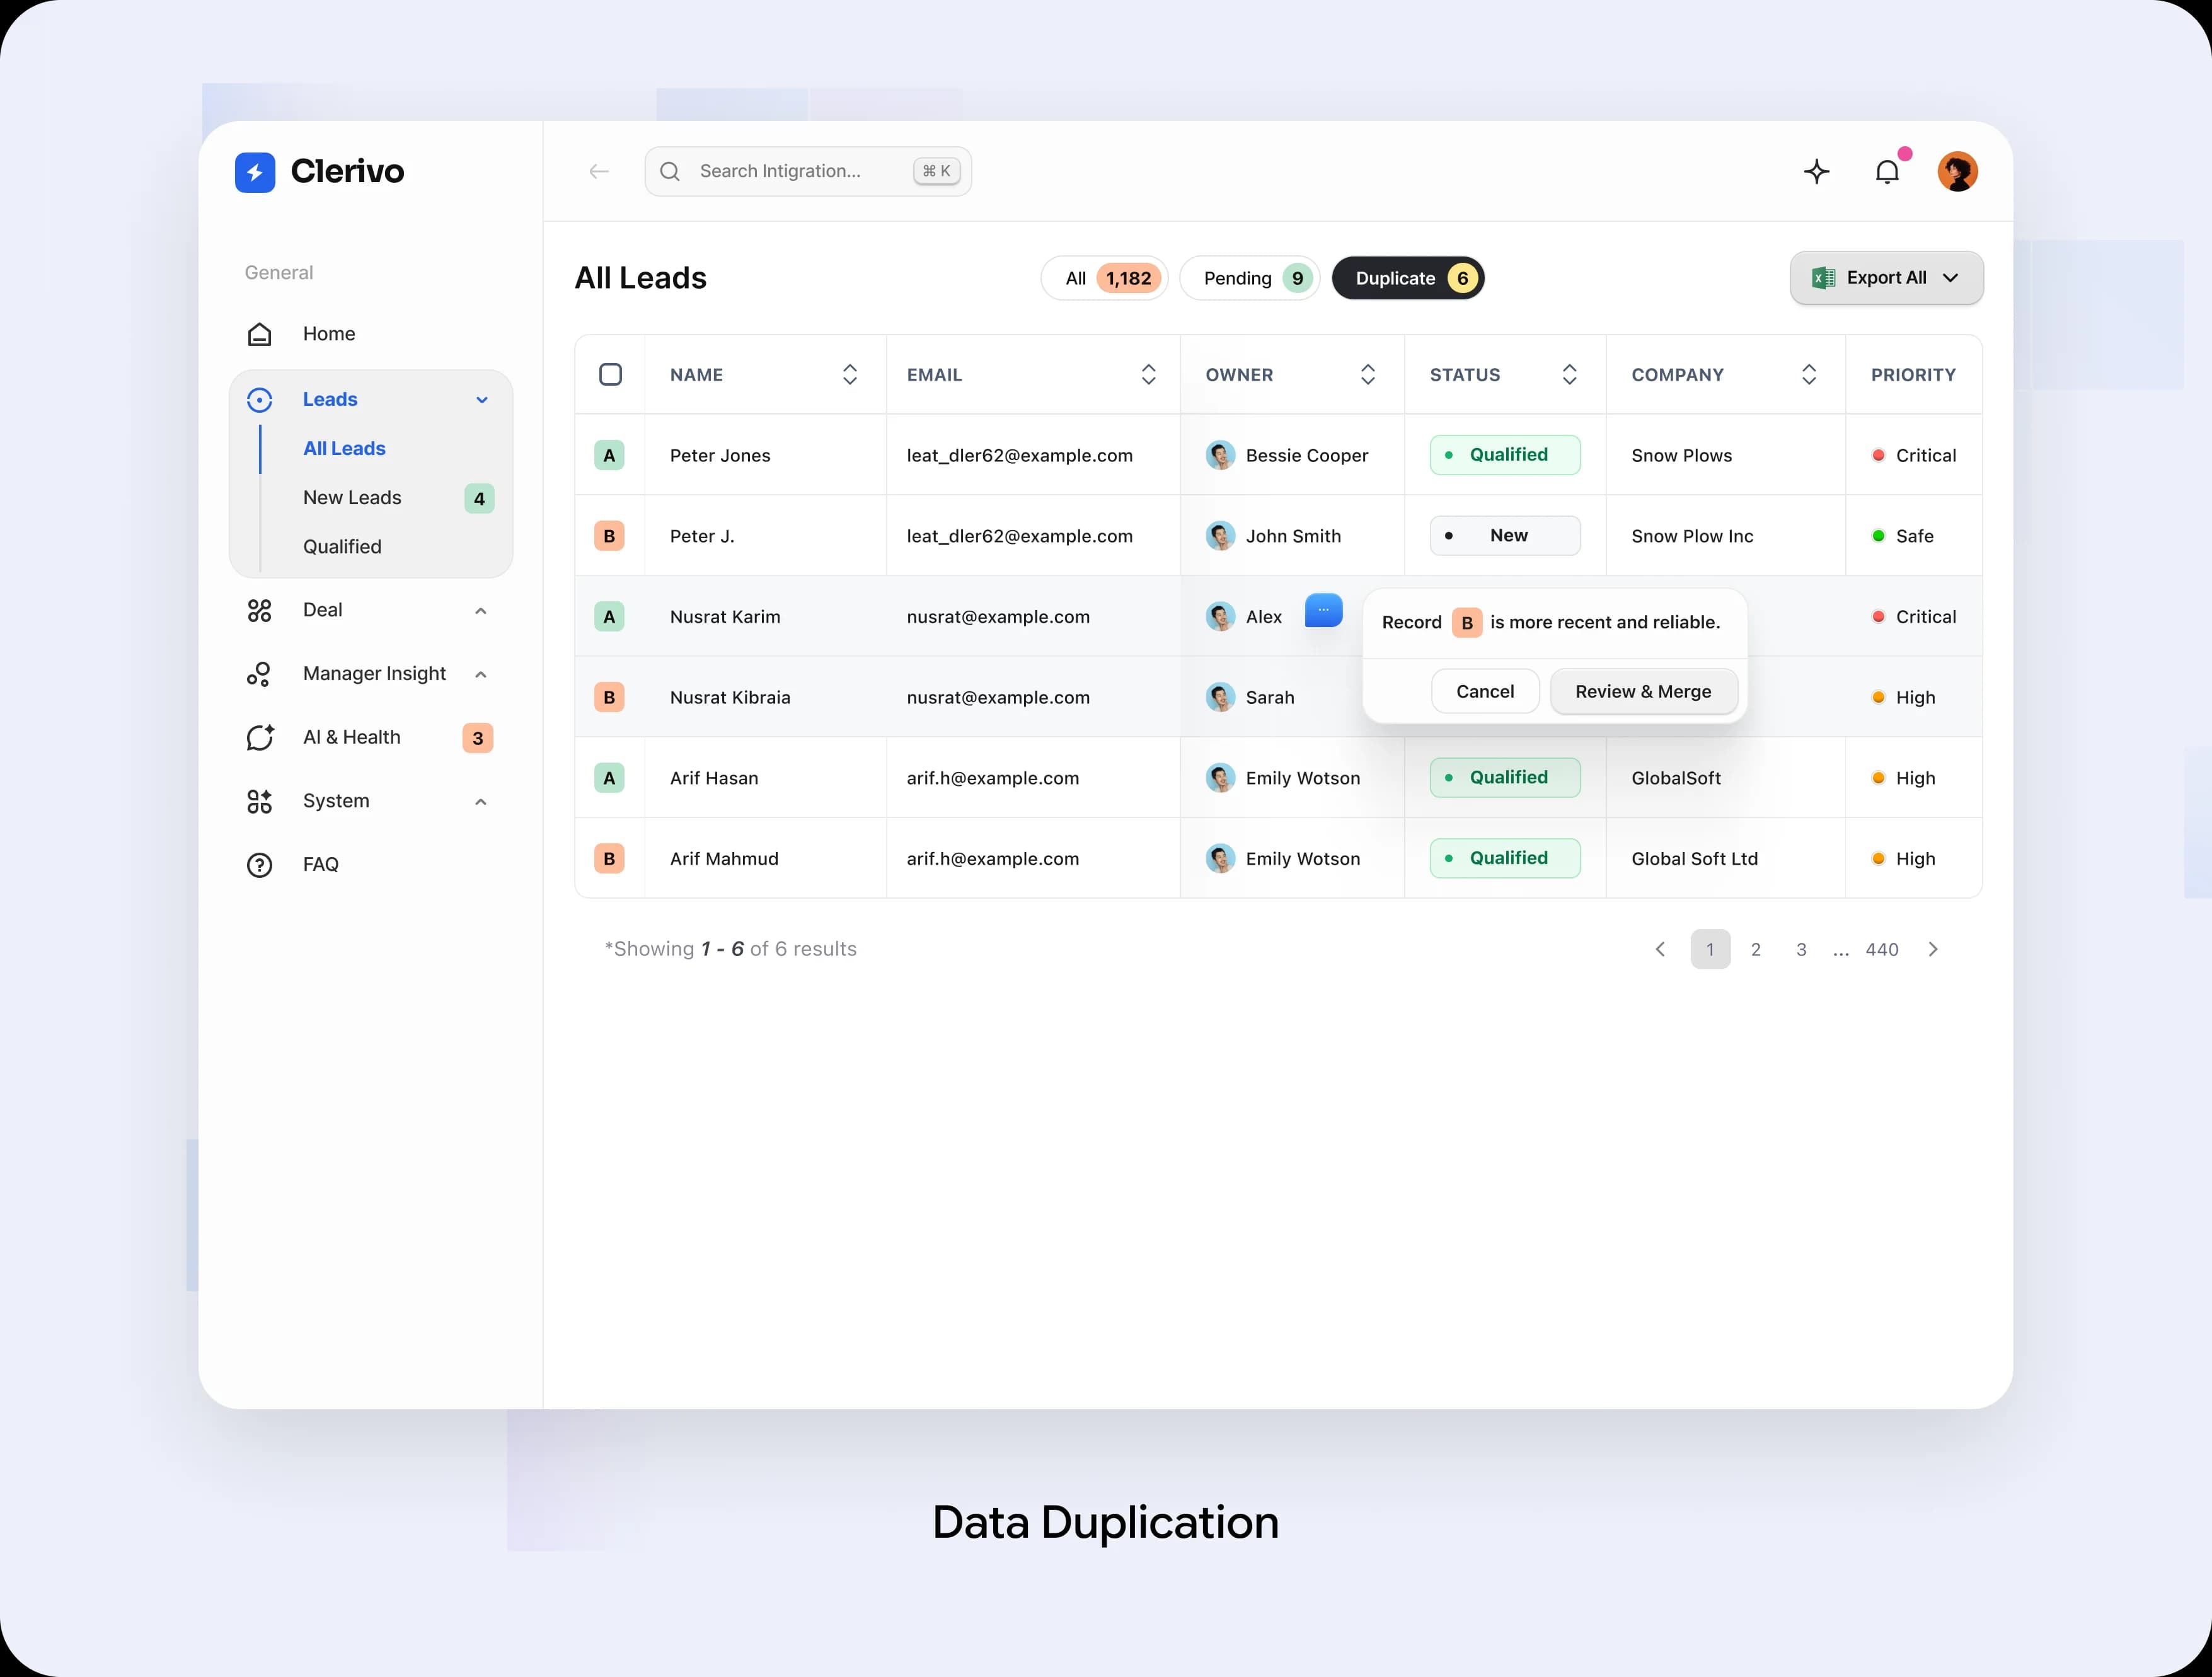
Task: Sort by the EMAIL column arrows
Action: coord(1148,374)
